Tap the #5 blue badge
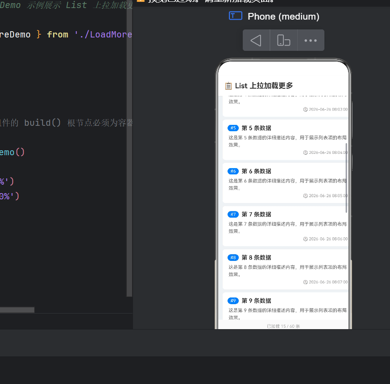This screenshot has height=384, width=390. [233, 128]
